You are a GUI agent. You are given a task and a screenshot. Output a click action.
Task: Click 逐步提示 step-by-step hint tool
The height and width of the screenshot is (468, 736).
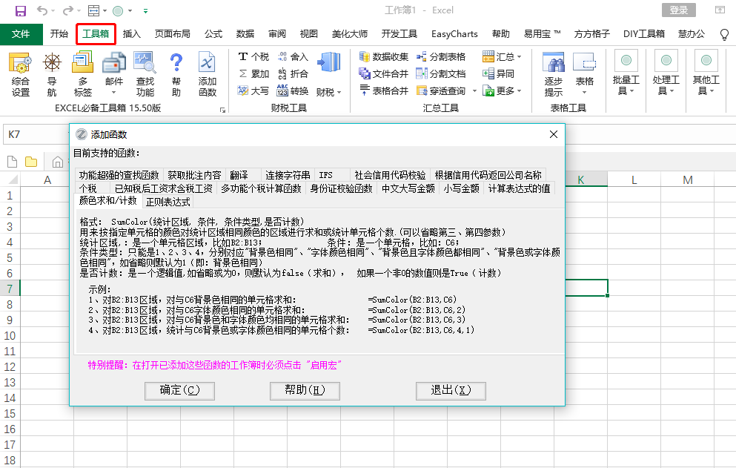(554, 74)
